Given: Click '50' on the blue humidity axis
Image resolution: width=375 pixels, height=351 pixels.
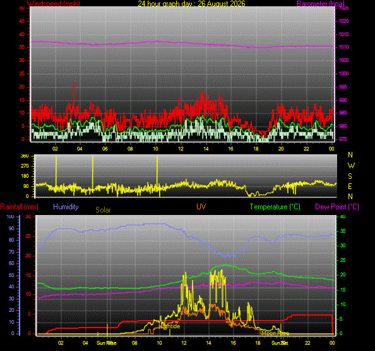Looking at the screenshot, I should coord(11,275).
